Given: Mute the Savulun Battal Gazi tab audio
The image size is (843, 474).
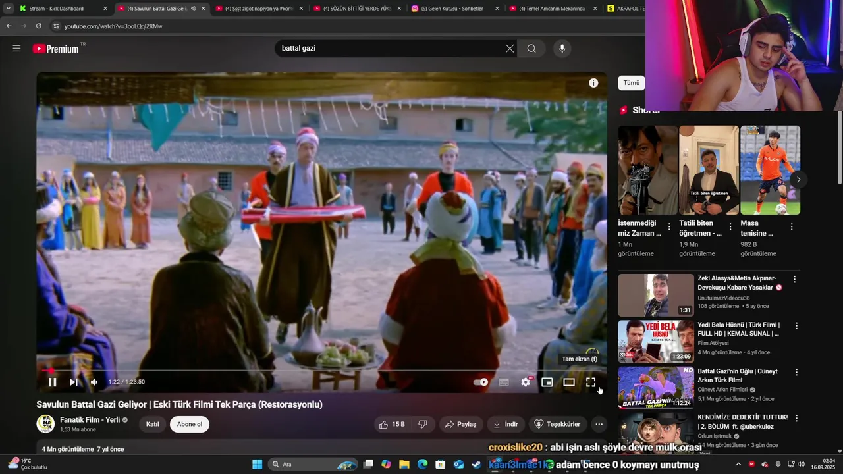Looking at the screenshot, I should (193, 9).
